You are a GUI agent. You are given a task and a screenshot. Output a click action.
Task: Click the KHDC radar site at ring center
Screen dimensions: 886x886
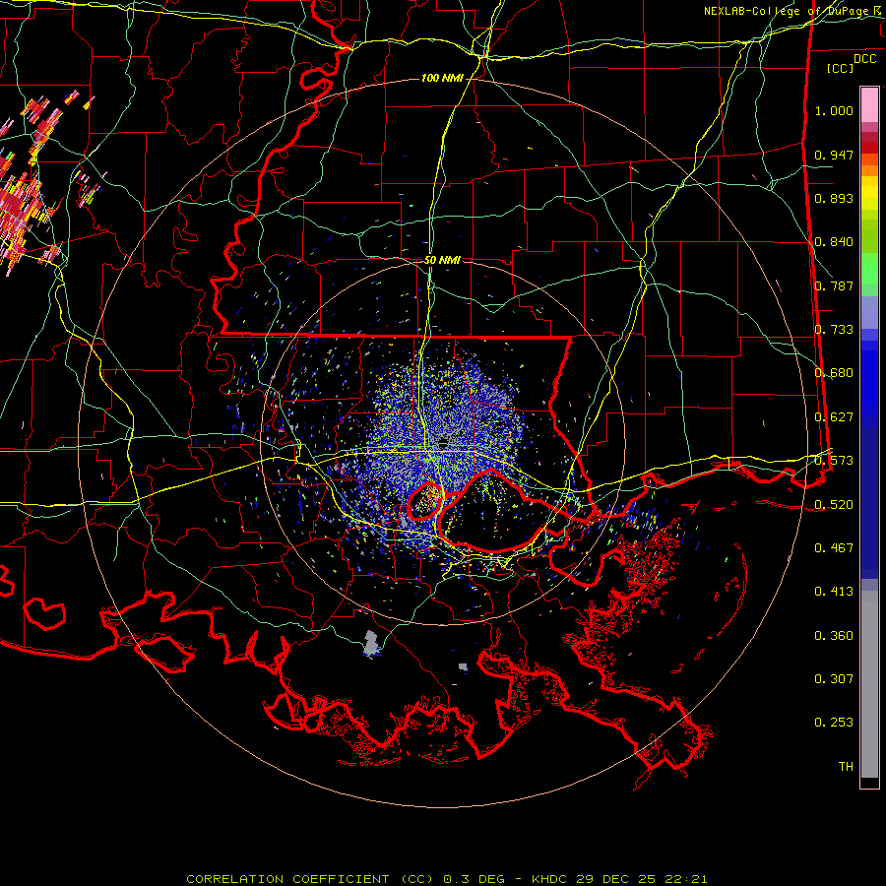click(x=444, y=441)
